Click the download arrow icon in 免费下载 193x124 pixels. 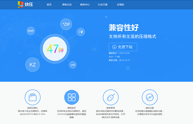click(x=114, y=47)
